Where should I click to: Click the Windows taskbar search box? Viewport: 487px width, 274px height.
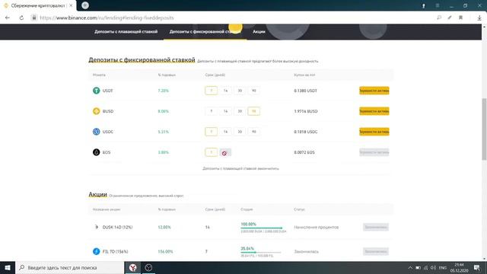(69, 267)
